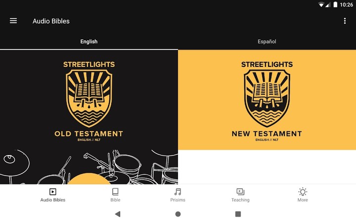Open the three-dot overflow menu

pyautogui.click(x=345, y=21)
